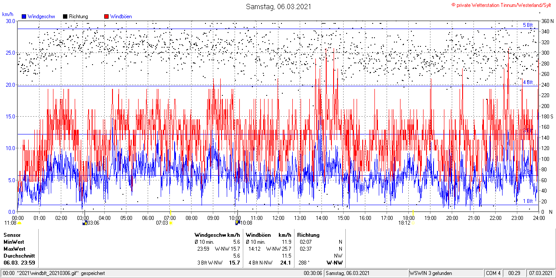Click the MaxWert row label
Screen dimensions: 556x278
[14, 249]
